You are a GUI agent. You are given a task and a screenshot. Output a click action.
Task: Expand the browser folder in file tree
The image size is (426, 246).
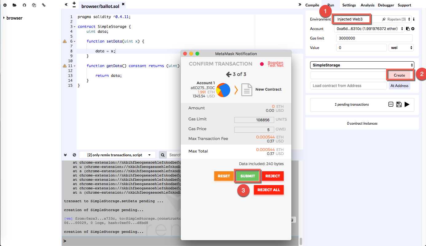[x=4, y=18]
